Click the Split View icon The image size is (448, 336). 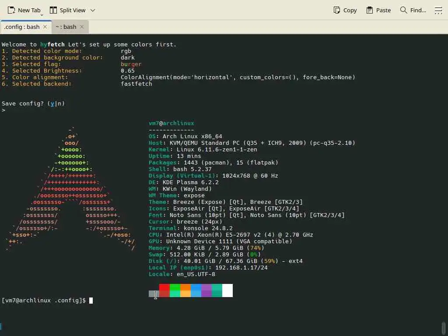click(x=53, y=10)
